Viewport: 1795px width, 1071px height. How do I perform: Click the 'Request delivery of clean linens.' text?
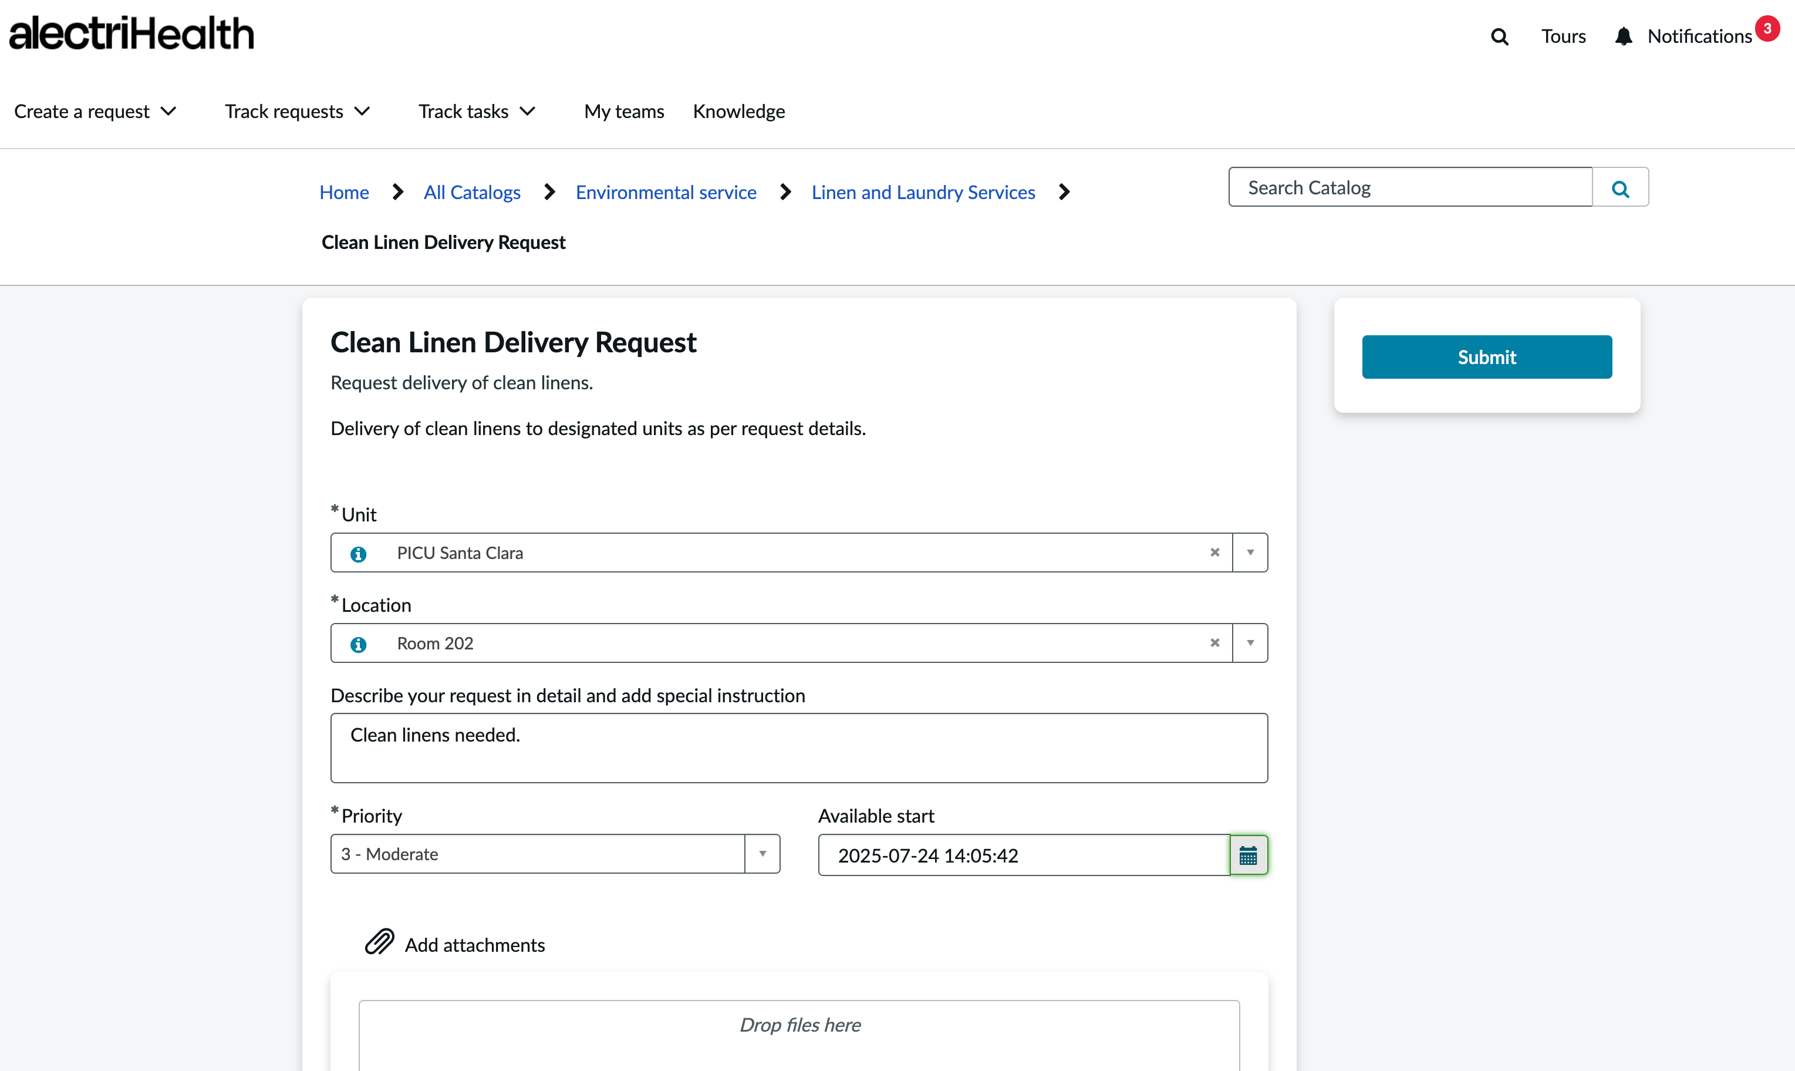(462, 382)
